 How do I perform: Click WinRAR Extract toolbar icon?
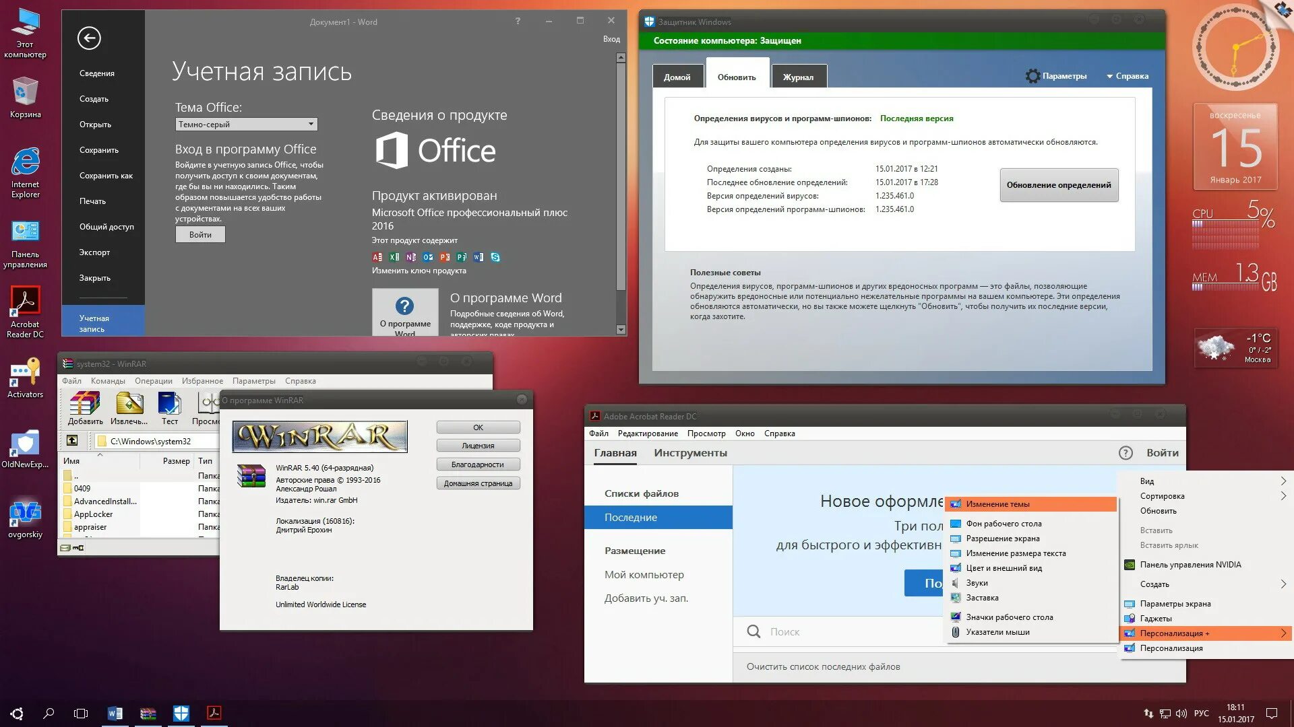[129, 408]
